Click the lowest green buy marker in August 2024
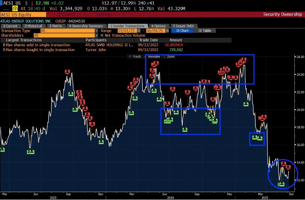The width and height of the screenshot is (305, 200). [x=185, y=129]
